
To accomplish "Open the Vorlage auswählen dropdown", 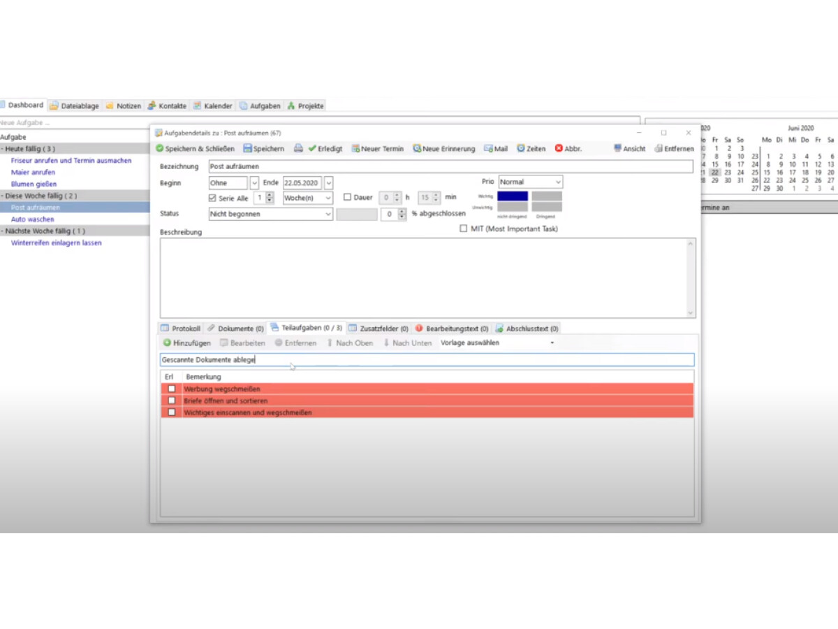I will pos(497,343).
